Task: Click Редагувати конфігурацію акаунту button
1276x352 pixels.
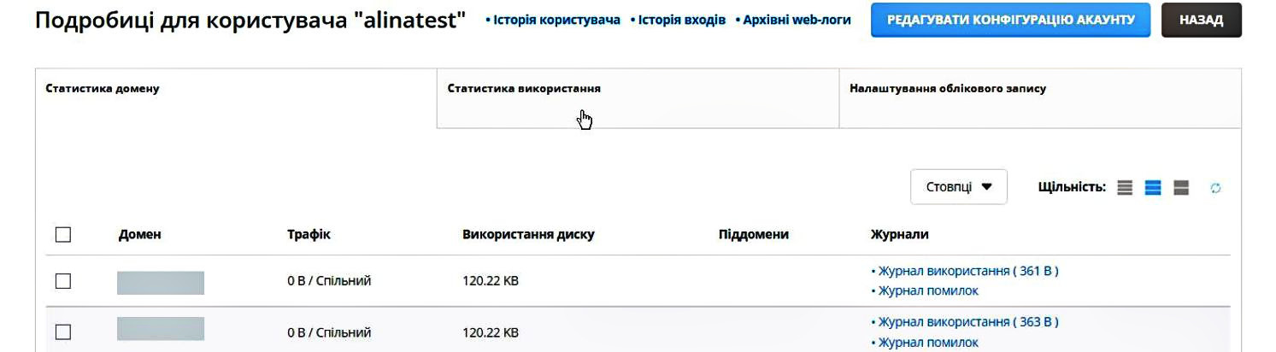Action: tap(1011, 20)
